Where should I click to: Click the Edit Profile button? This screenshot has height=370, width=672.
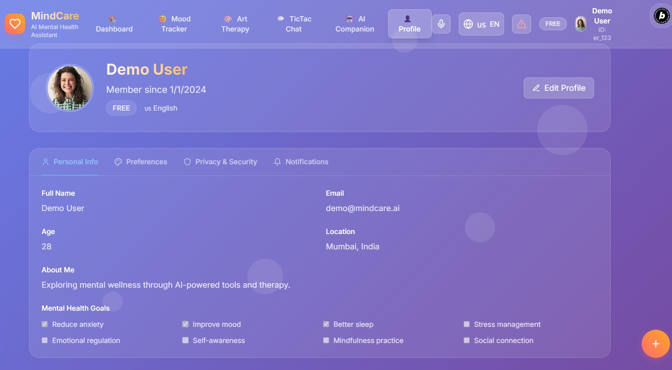coord(559,88)
